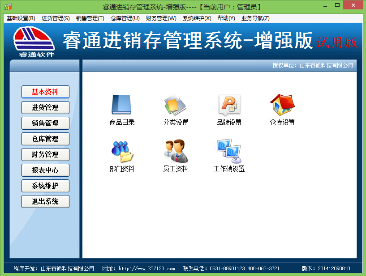This screenshot has width=366, height=276.
Task: Open the 帮助(Y) menu
Action: click(226, 18)
